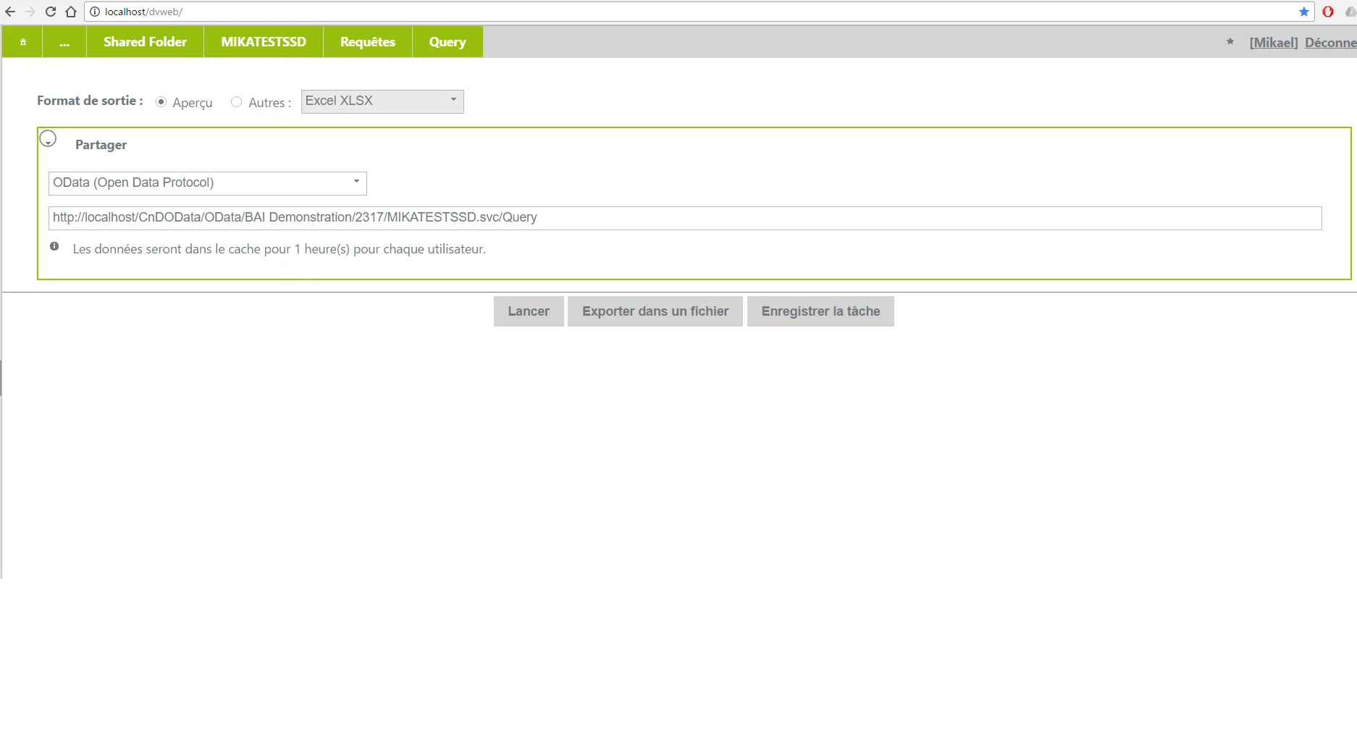Open the Shared Folder breadcrumb
The width and height of the screenshot is (1357, 753).
(x=145, y=42)
